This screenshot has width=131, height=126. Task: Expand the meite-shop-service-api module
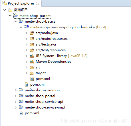16,102
